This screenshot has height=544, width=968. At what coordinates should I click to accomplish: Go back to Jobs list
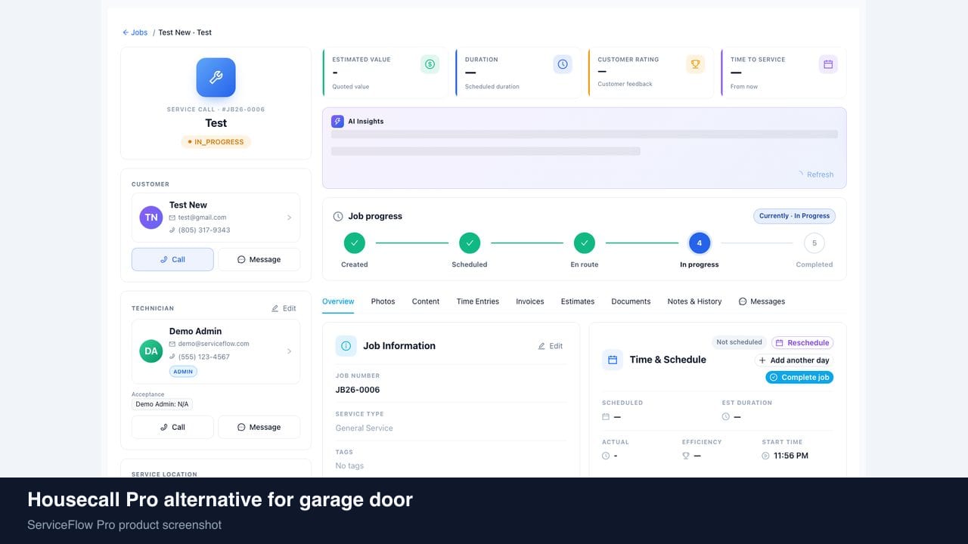135,32
